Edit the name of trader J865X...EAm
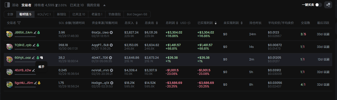Screen dimensions: 337x100 click(x=35, y=32)
